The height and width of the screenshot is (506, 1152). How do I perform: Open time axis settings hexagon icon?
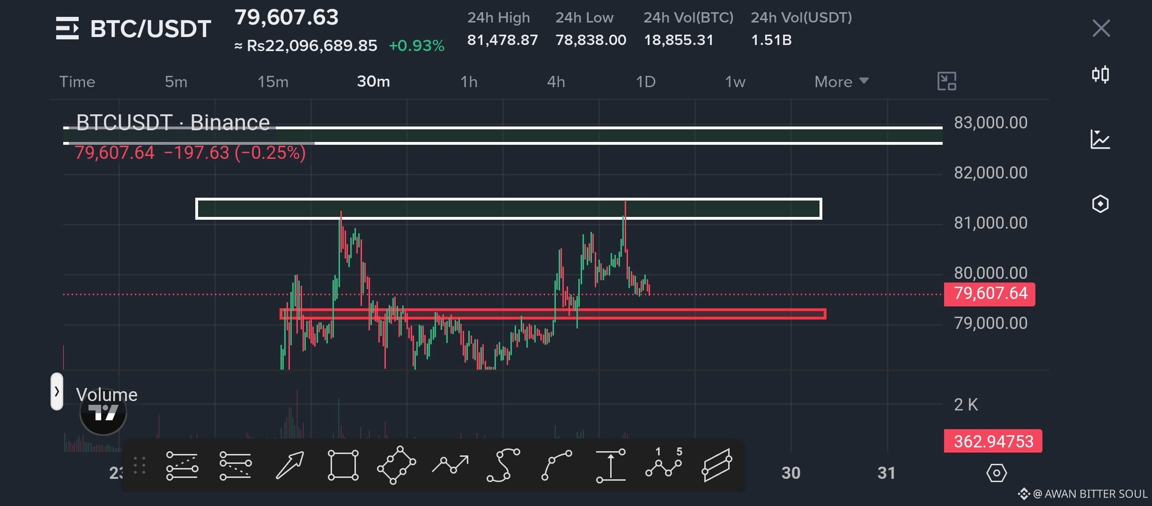[x=996, y=473]
